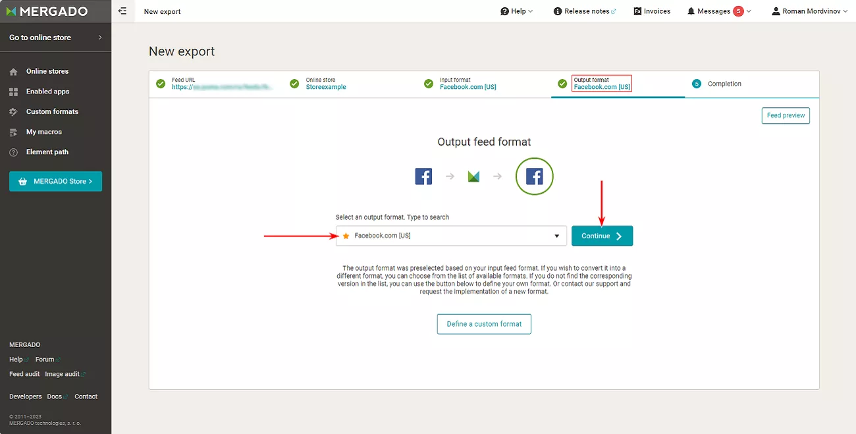Go to Input format step
856x434 pixels.
[x=483, y=84]
